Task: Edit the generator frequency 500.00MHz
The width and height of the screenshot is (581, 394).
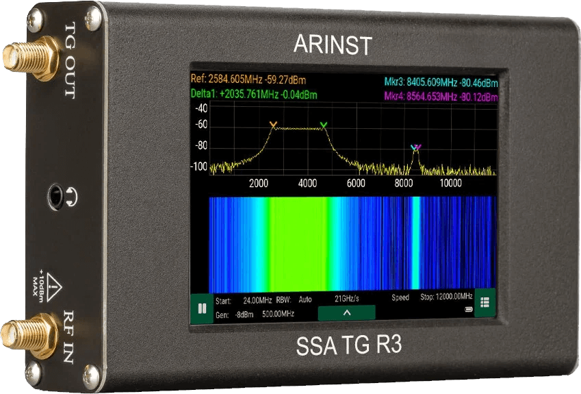Action: point(278,314)
